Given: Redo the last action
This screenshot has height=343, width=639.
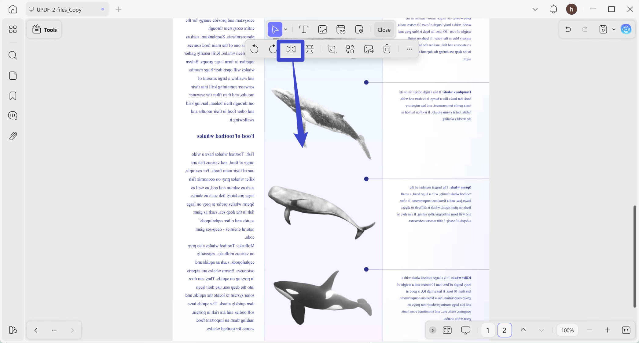Looking at the screenshot, I should tap(585, 29).
